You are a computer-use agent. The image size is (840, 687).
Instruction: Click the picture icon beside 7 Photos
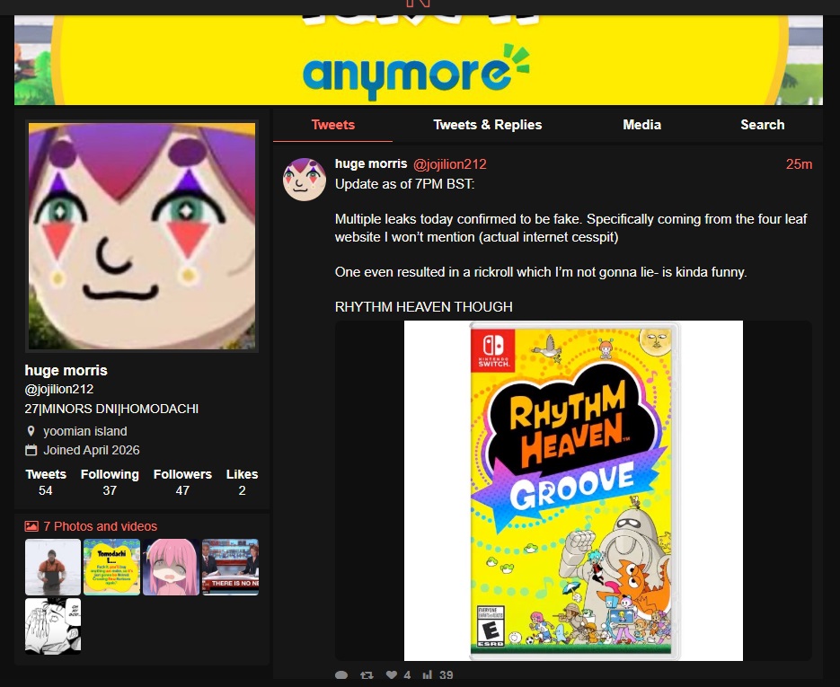(31, 526)
